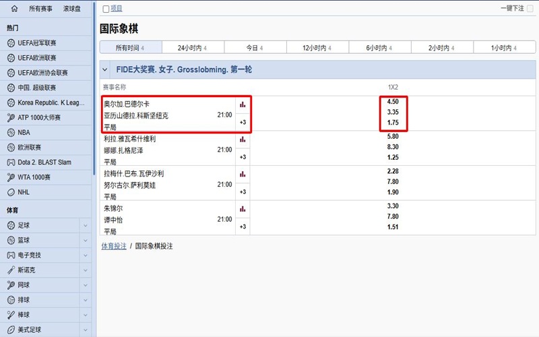
Task: Click the 项目 link
Action: [117, 9]
